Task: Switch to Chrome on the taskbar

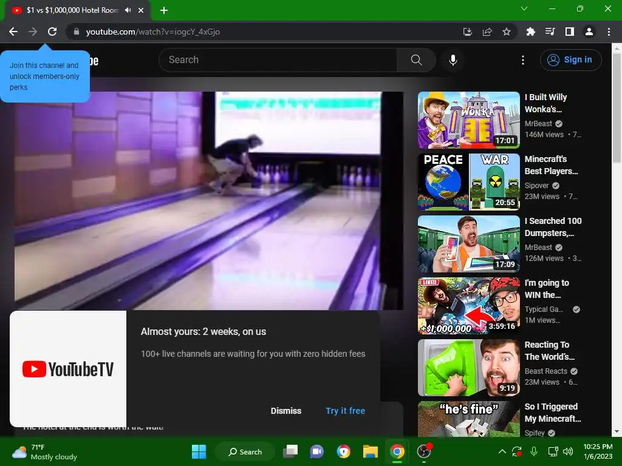Action: coord(397,451)
